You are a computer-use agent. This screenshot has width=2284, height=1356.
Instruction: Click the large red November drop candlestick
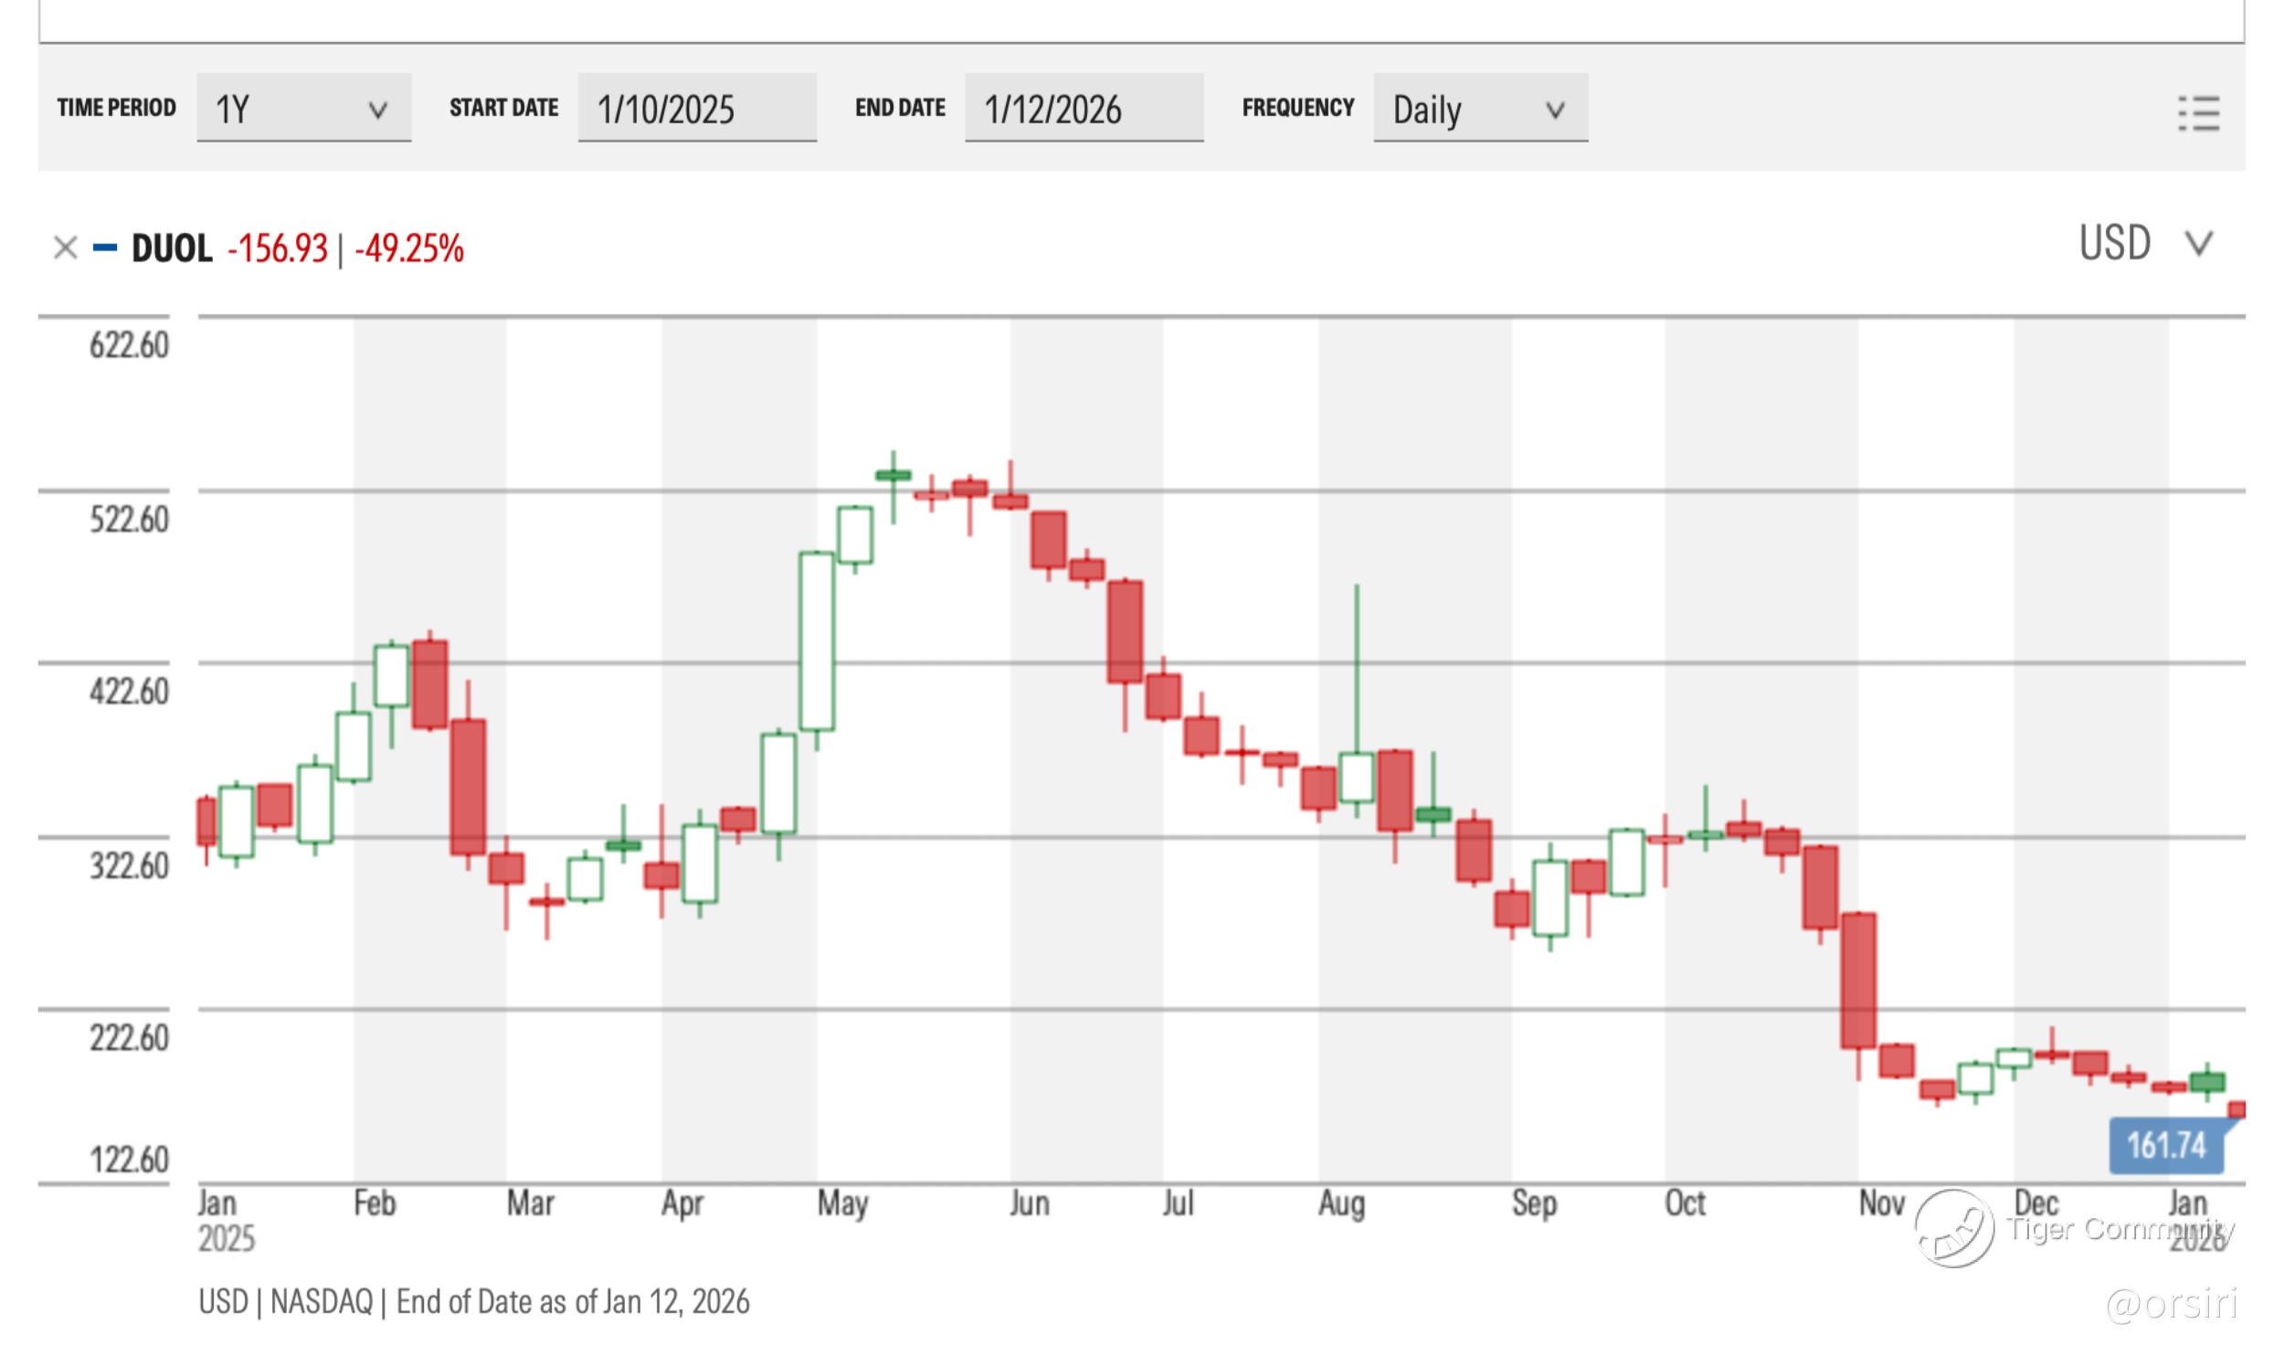click(x=1857, y=980)
